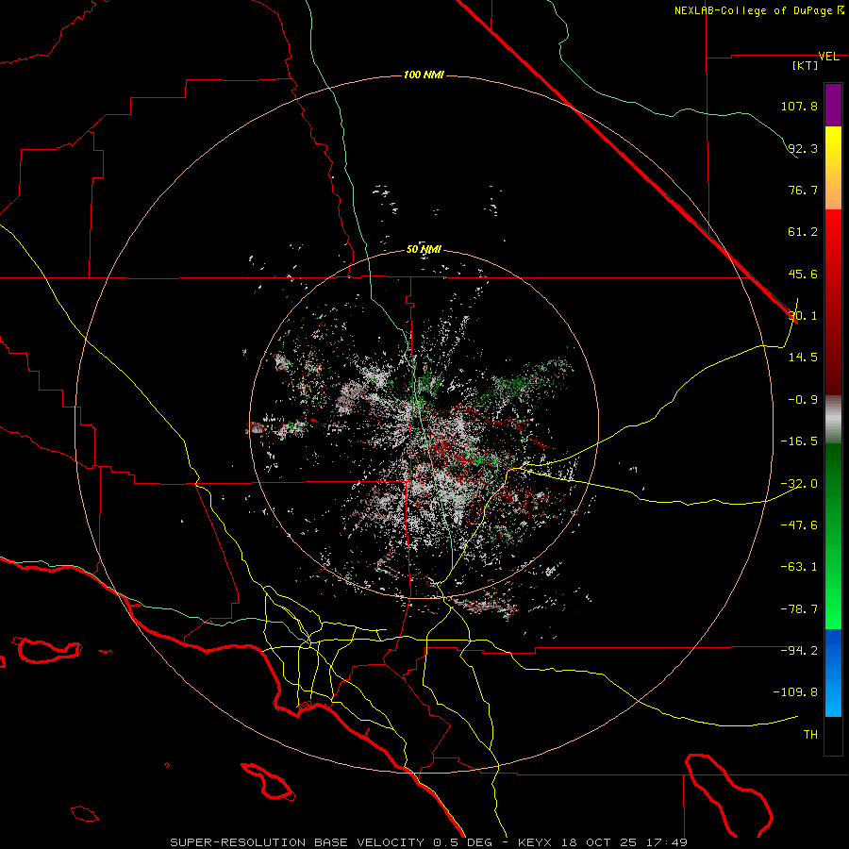
Task: Pick the purple segment of the color bar
Action: pyautogui.click(x=833, y=105)
